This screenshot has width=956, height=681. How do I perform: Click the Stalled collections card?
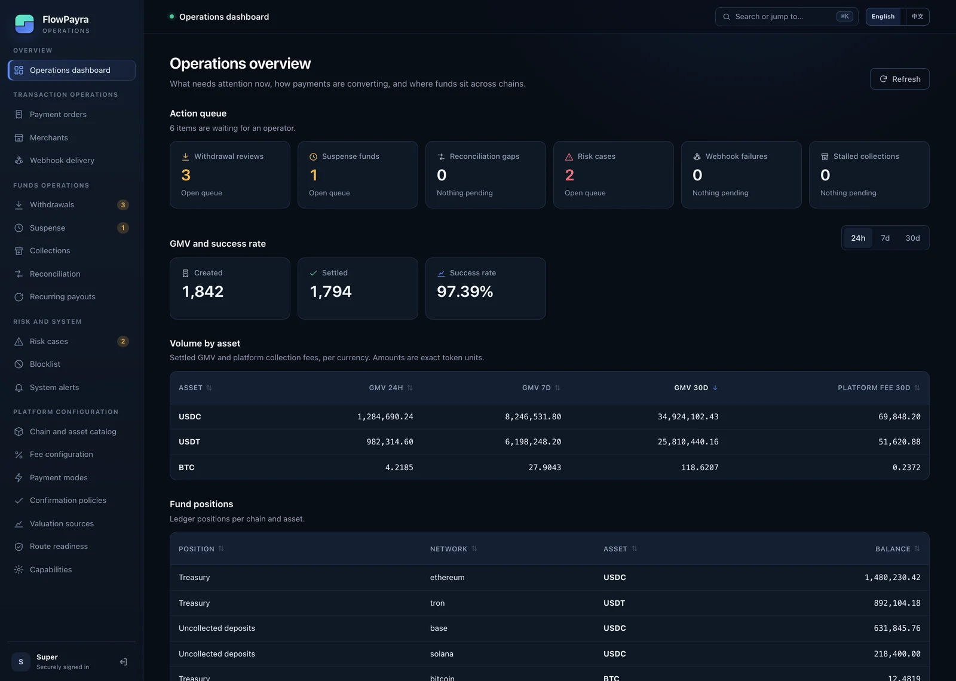pyautogui.click(x=869, y=174)
